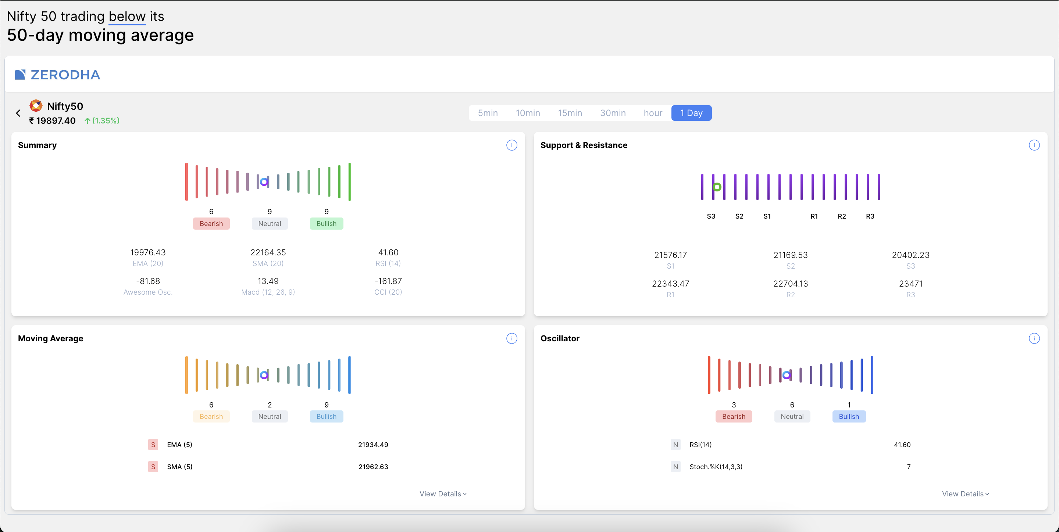This screenshot has height=532, width=1059.
Task: Click the Oscillator Neutral label
Action: point(792,417)
